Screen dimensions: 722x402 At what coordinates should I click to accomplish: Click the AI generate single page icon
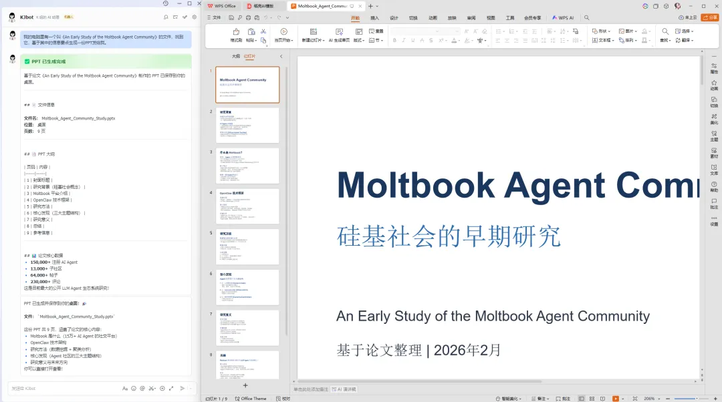[339, 32]
